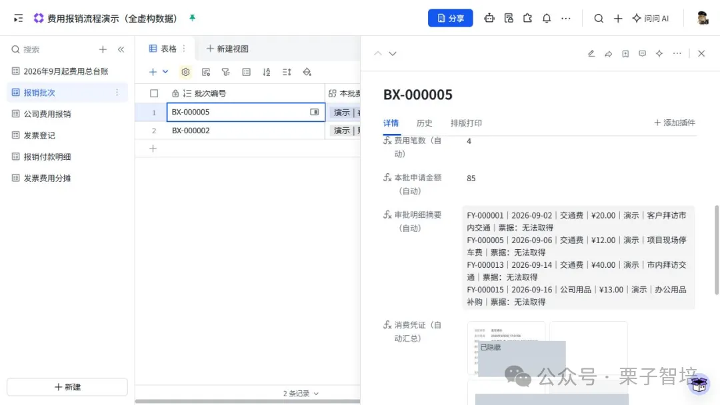
Task: Open the form template icon in header
Action: pyautogui.click(x=508, y=19)
